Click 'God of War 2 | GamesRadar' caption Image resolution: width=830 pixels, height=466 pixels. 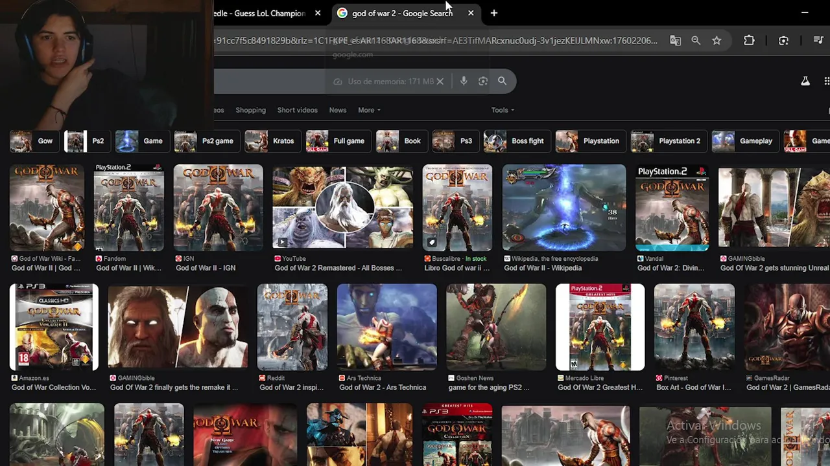click(x=788, y=388)
